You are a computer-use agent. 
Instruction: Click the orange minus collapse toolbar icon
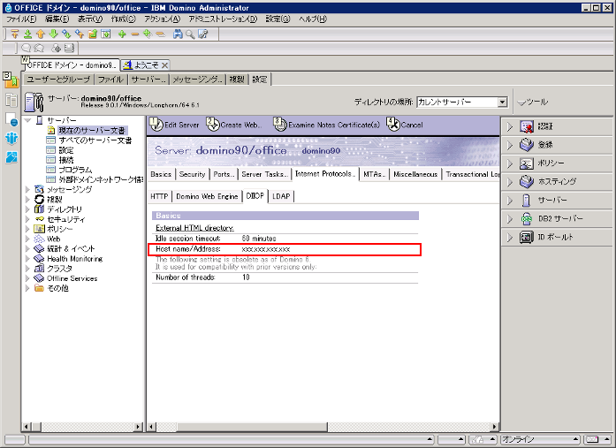(x=135, y=34)
